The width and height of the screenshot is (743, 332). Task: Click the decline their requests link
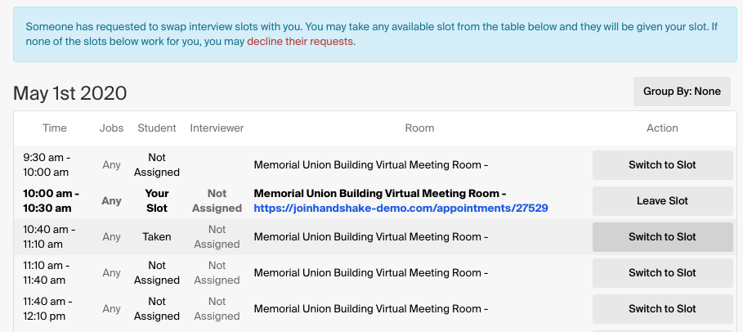click(300, 42)
